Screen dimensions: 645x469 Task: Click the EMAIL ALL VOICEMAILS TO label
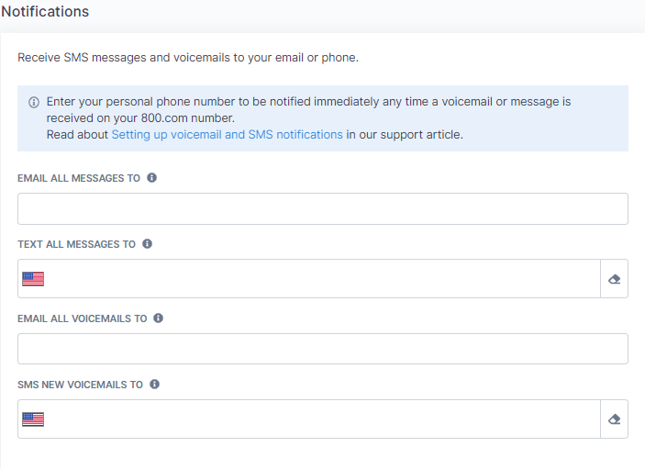coord(83,318)
